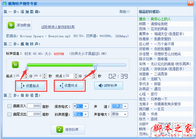This screenshot has width=196, height=139.
Task: Click 设置起点 button
Action: point(31,86)
